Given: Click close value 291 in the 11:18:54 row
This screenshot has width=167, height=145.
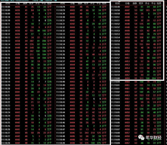Looking at the screenshot, I should [x=154, y=38].
